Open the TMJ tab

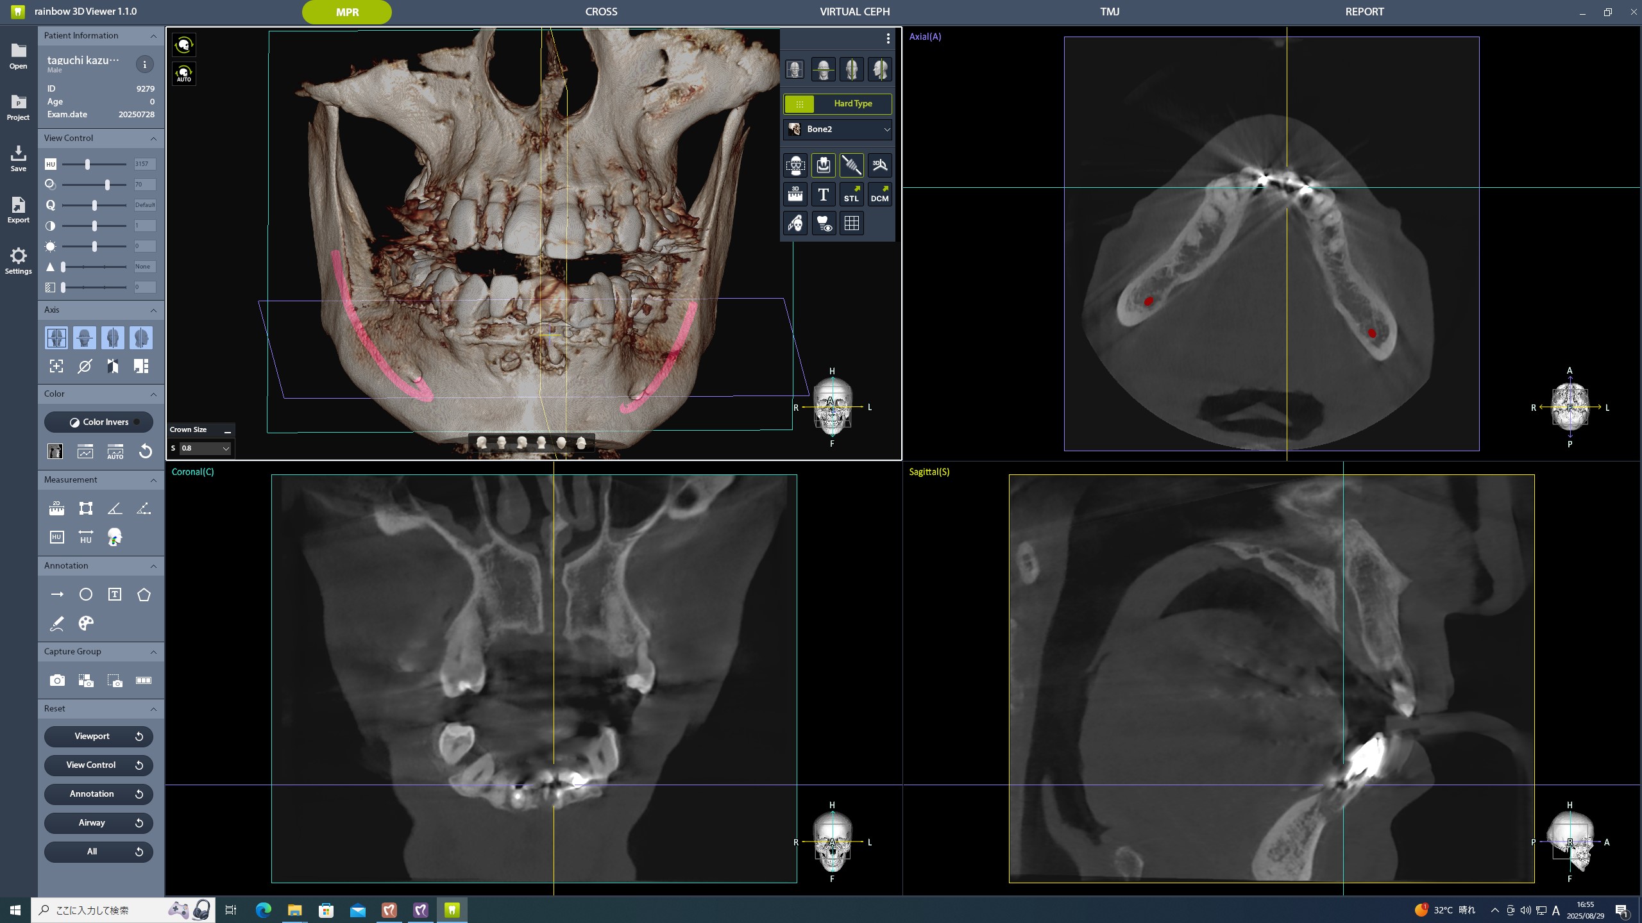pyautogui.click(x=1109, y=12)
